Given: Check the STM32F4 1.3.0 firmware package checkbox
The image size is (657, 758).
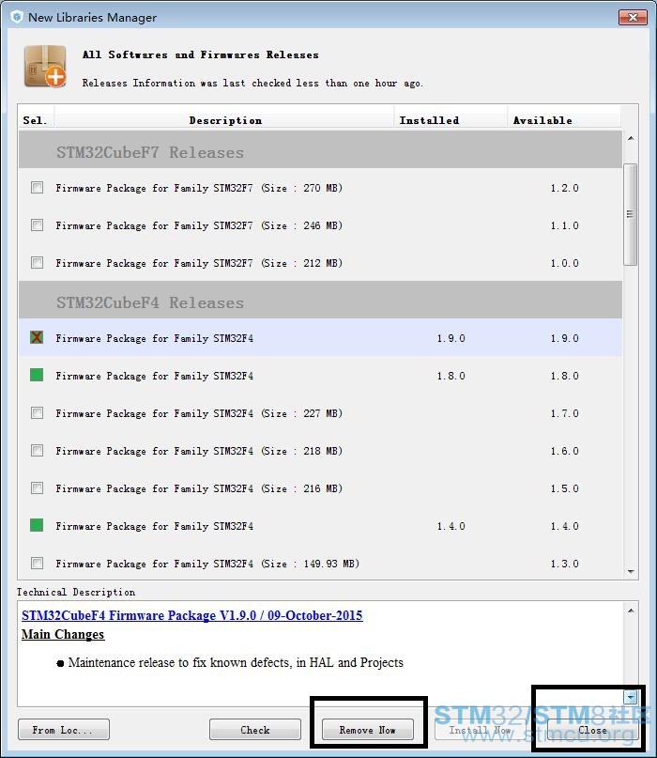Looking at the screenshot, I should click(x=37, y=564).
